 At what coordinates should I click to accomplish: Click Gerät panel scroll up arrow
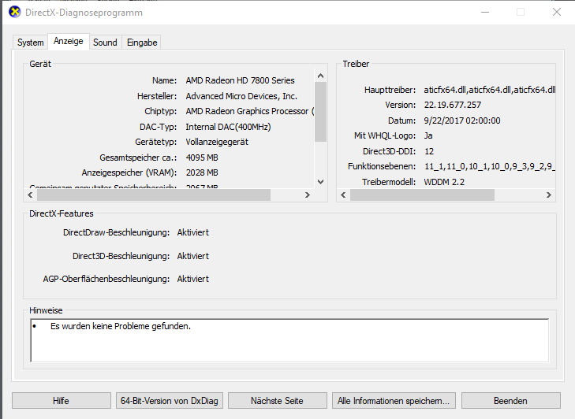coord(320,76)
